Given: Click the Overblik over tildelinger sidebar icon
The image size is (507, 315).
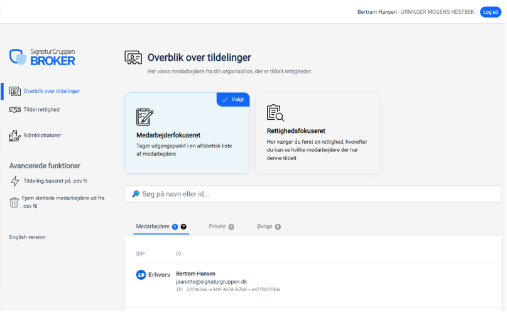Looking at the screenshot, I should click(15, 91).
